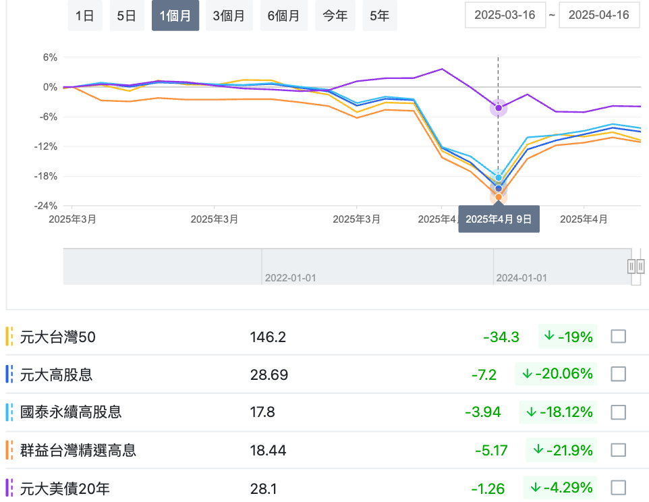Tick the 元大高股息 checkbox
This screenshot has height=502, width=649.
(618, 374)
